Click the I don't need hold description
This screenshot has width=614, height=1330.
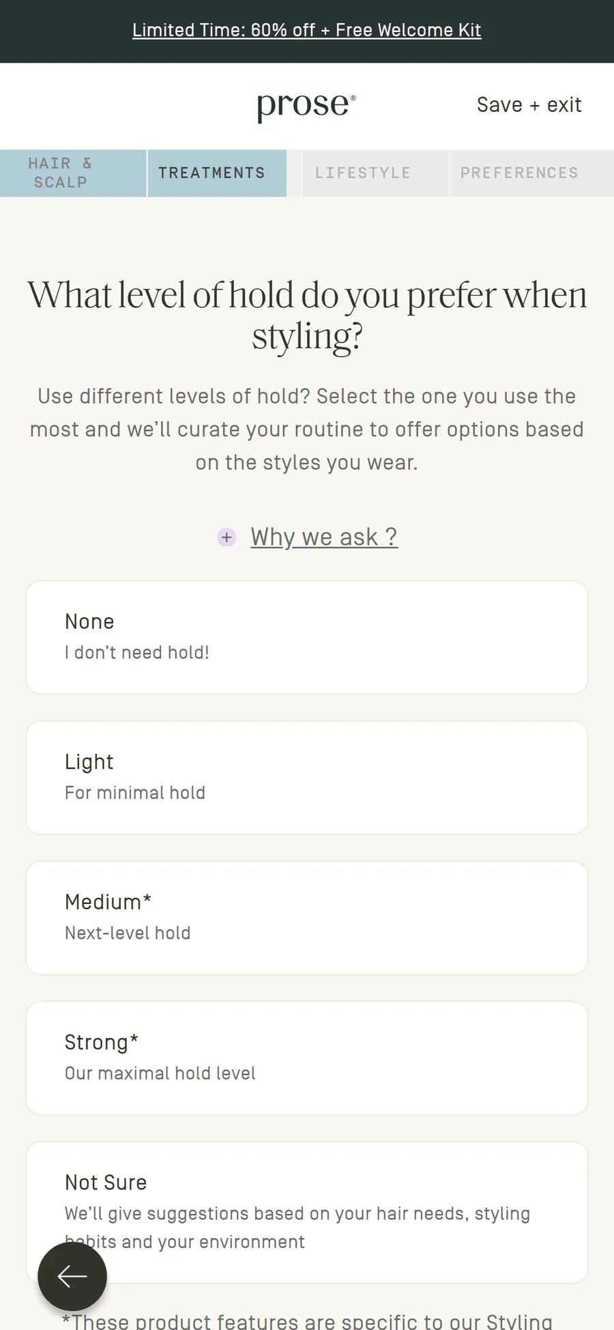[137, 653]
